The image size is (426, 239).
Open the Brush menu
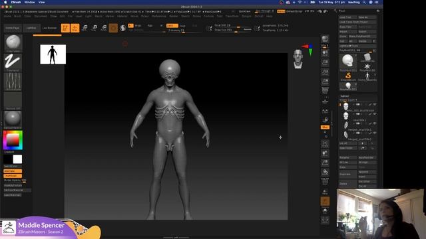[x=17, y=16]
